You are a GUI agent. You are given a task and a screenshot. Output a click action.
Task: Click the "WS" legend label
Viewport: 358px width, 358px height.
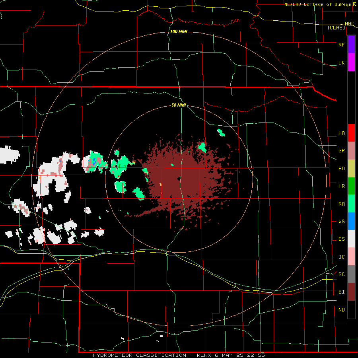point(341,221)
